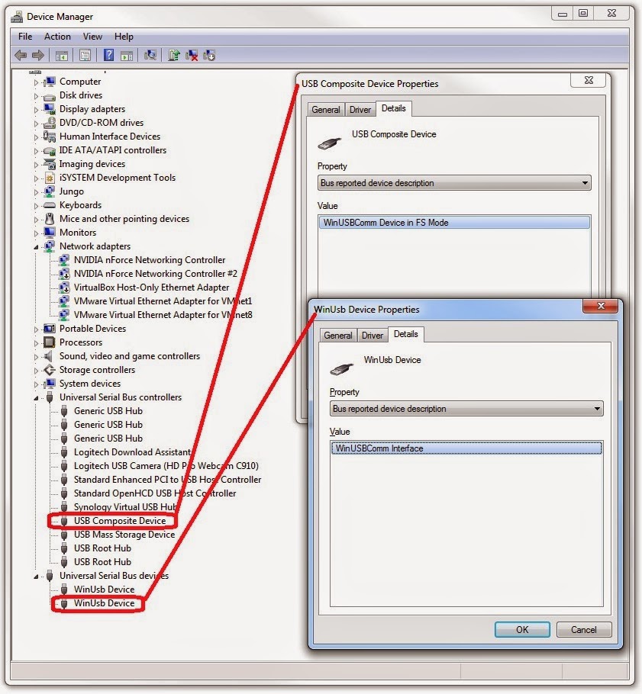Click the iSYSTEM Development Tools icon
Viewport: 642px width, 694px height.
(x=49, y=178)
